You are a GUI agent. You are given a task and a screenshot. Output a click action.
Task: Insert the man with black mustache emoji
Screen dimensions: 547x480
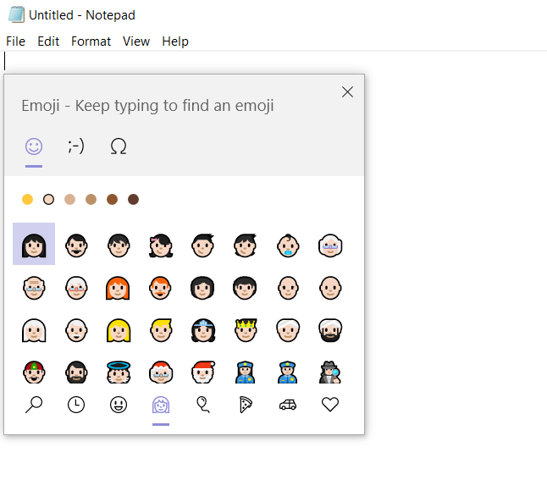pyautogui.click(x=76, y=246)
